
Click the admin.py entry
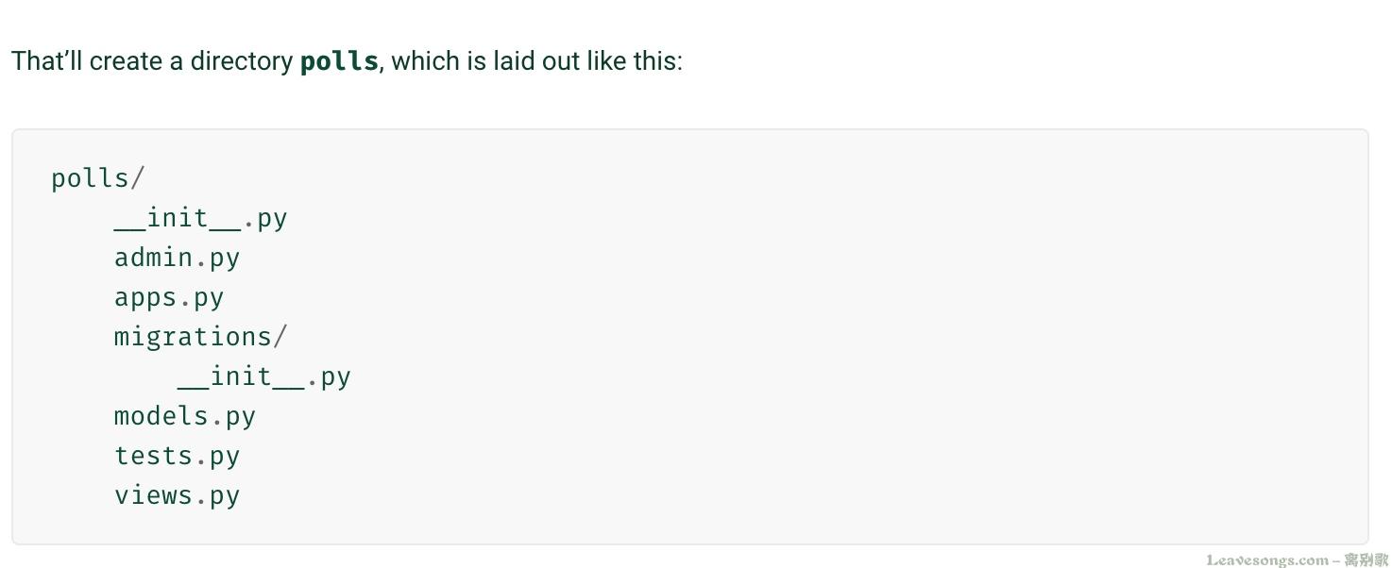(x=177, y=258)
